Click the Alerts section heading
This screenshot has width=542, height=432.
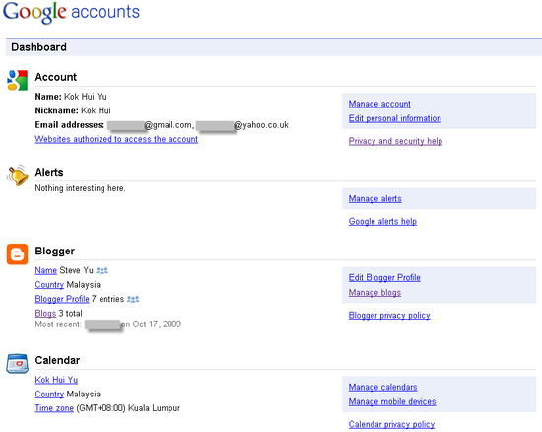[49, 172]
